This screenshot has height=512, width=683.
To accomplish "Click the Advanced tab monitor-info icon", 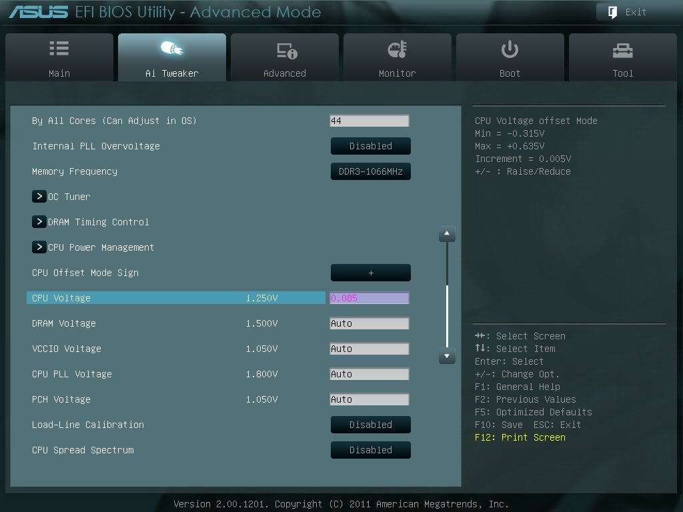I will click(287, 51).
